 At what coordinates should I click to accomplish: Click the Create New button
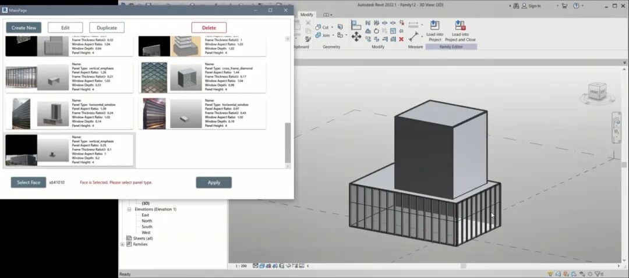[x=24, y=28]
